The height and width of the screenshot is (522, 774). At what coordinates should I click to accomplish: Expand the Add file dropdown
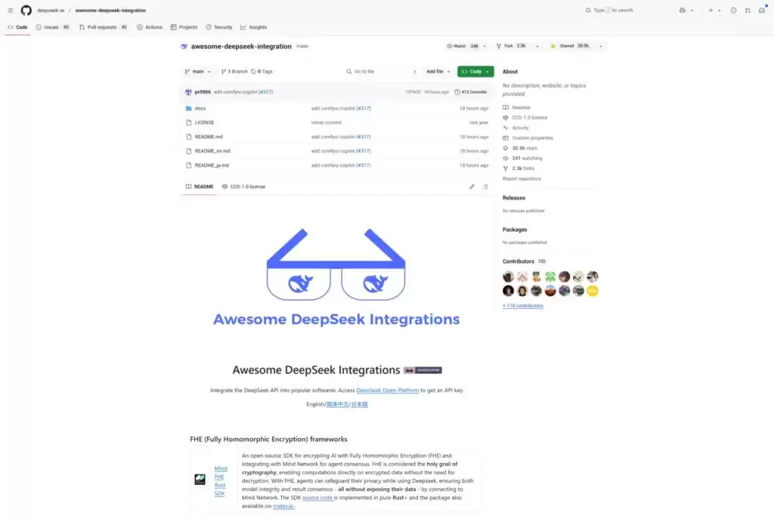click(x=438, y=72)
